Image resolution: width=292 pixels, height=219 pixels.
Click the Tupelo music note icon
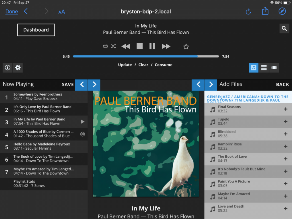(213, 122)
